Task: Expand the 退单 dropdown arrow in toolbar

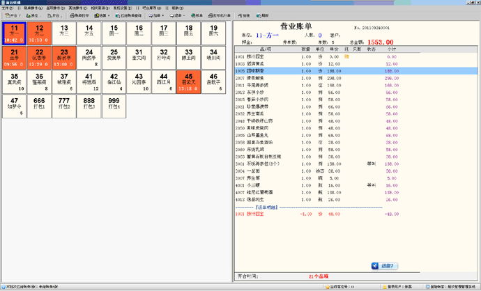Action: pos(183,15)
